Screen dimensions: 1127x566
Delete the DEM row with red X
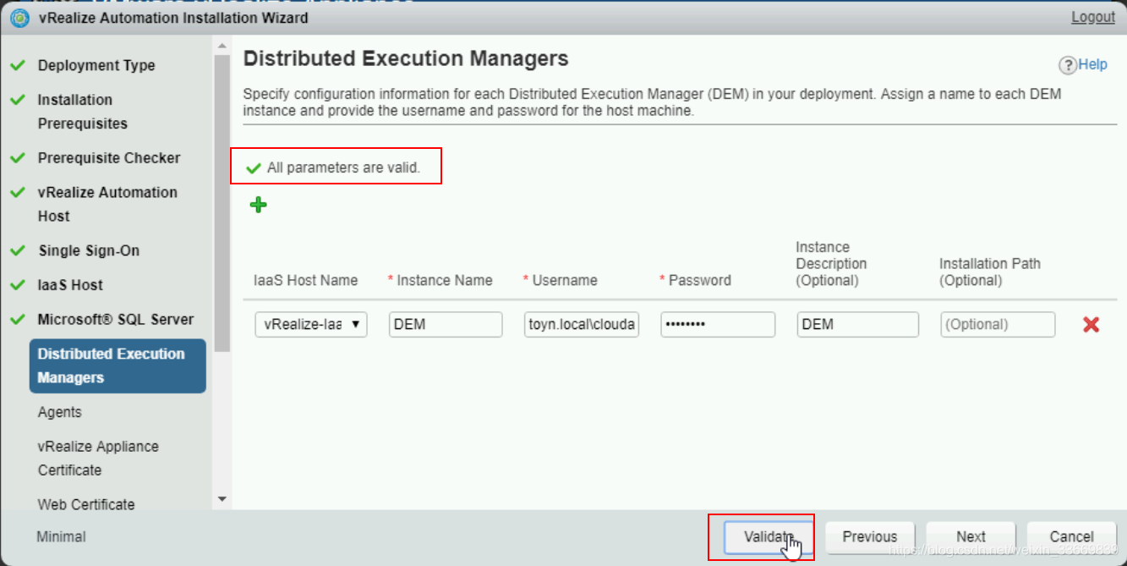coord(1091,324)
